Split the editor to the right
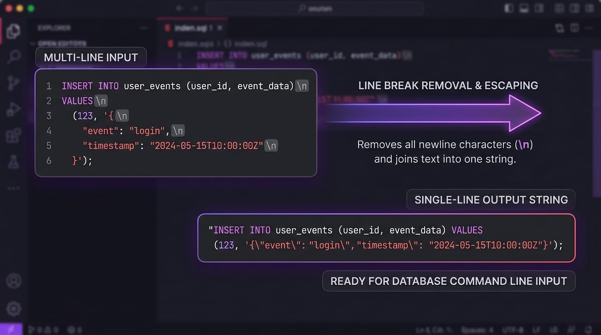Image resolution: width=601 pixels, height=335 pixels. tap(575, 28)
